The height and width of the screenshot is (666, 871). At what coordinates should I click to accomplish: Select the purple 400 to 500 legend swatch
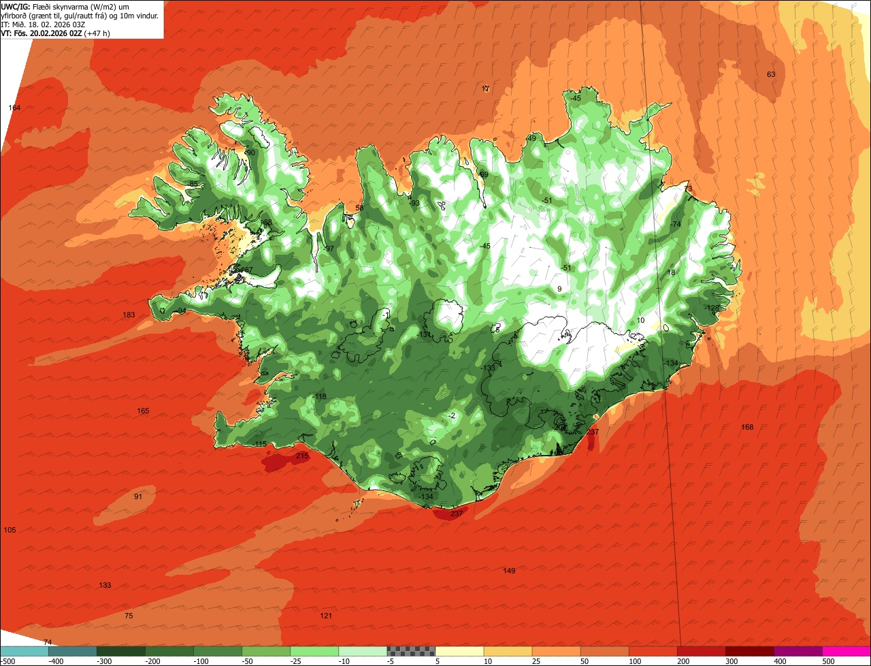(x=798, y=651)
